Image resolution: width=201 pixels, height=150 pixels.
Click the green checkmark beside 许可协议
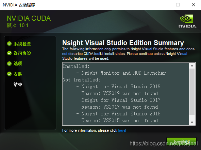[x=10, y=53]
